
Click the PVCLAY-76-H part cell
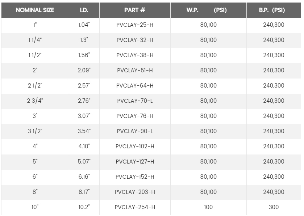coord(135,116)
